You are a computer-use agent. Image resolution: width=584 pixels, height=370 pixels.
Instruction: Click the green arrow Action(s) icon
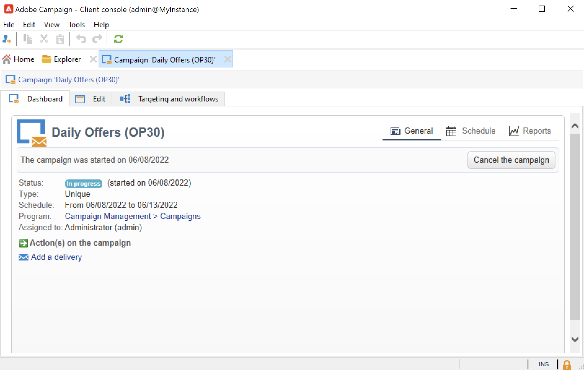pos(23,243)
